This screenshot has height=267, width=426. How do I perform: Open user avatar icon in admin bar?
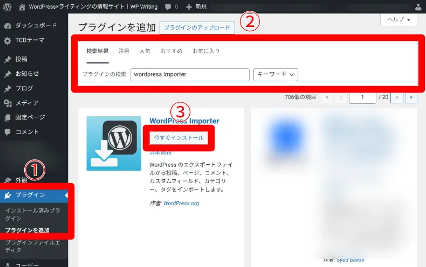[x=418, y=7]
